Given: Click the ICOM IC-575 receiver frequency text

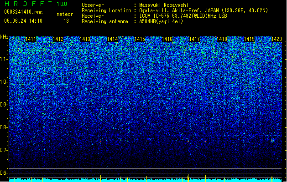Looking at the screenshot, I should 183,16.
